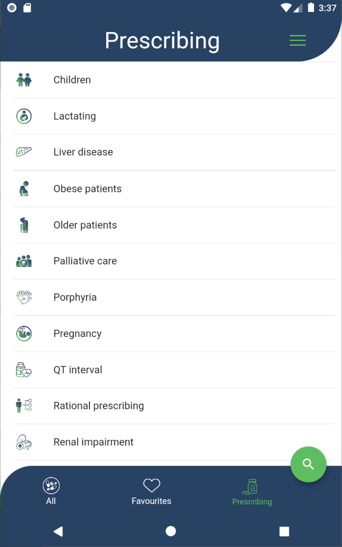Open the Pregnancy list item
342x547 pixels.
pyautogui.click(x=77, y=333)
